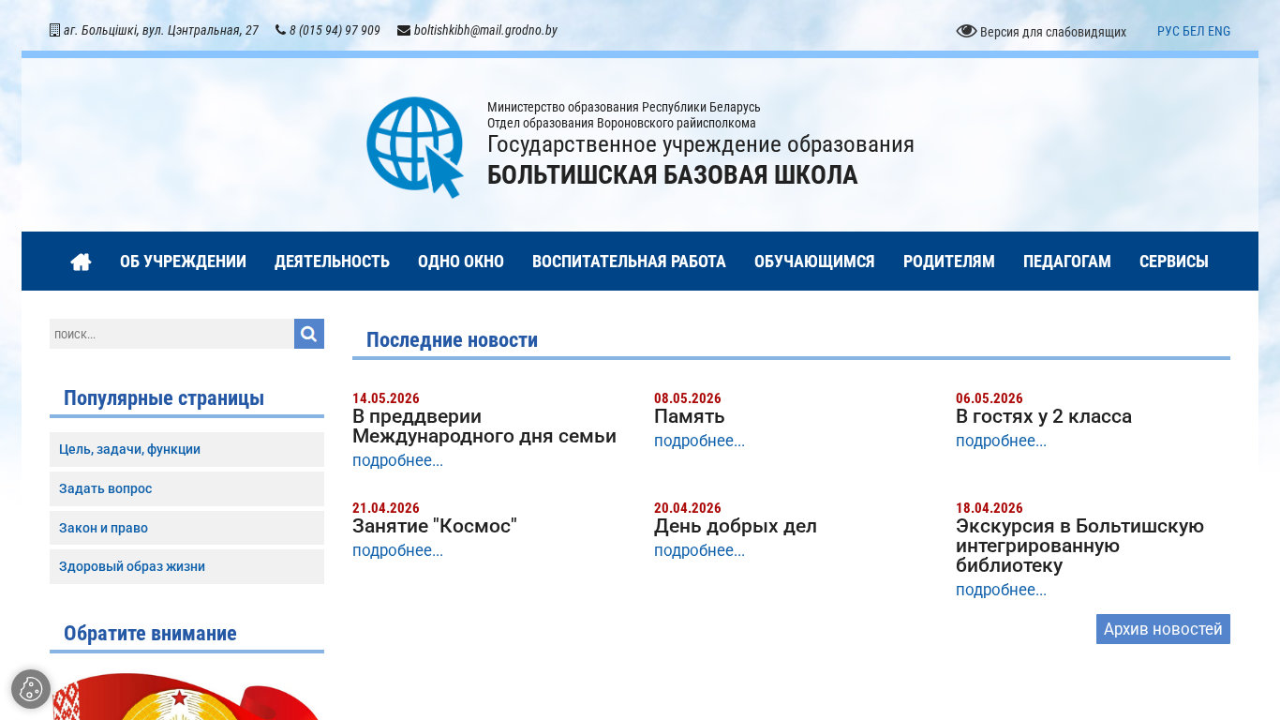This screenshot has height=720, width=1280.
Task: Click the date 18.04.2026
Action: (x=990, y=508)
